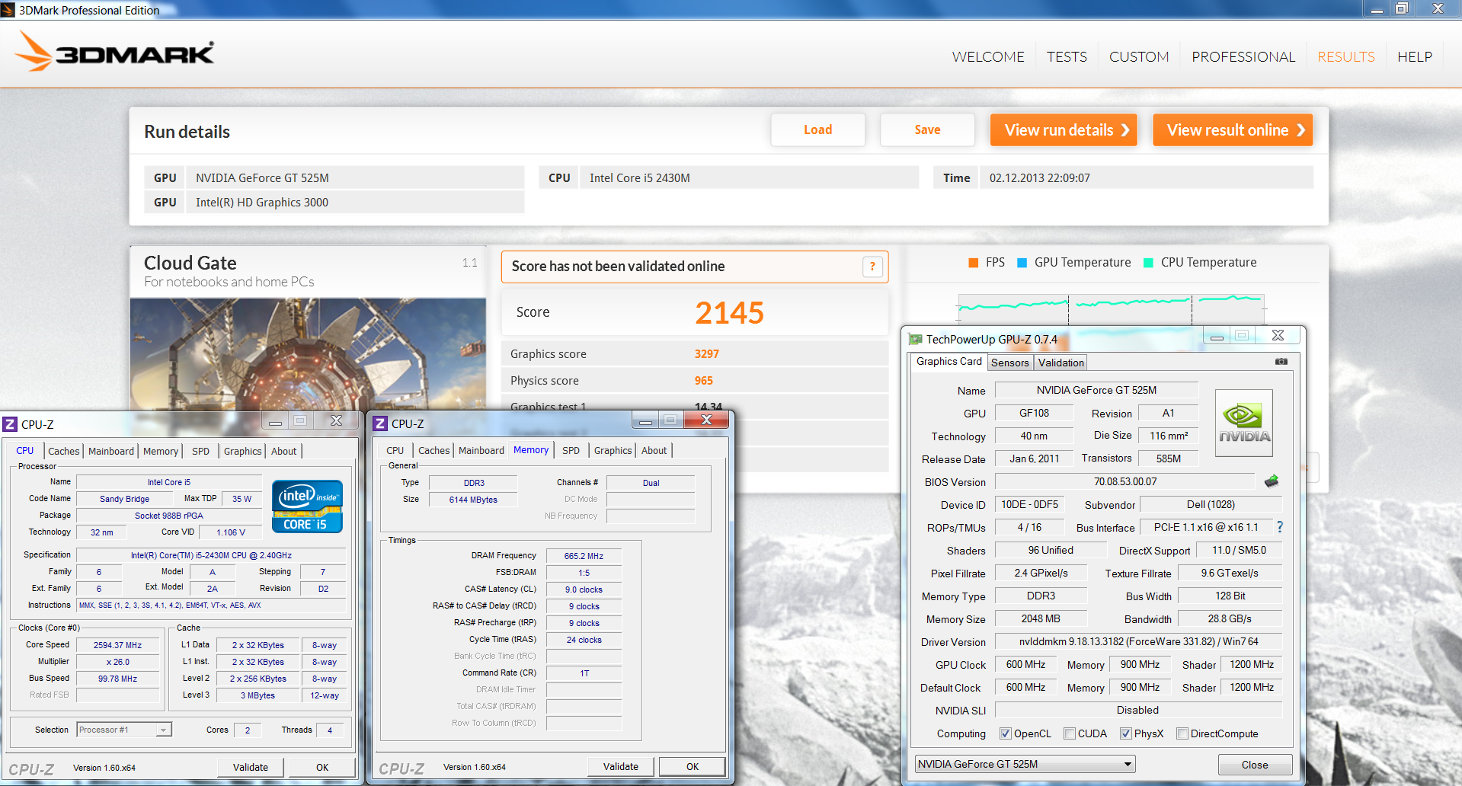Click the score validation question mark icon

pyautogui.click(x=872, y=267)
